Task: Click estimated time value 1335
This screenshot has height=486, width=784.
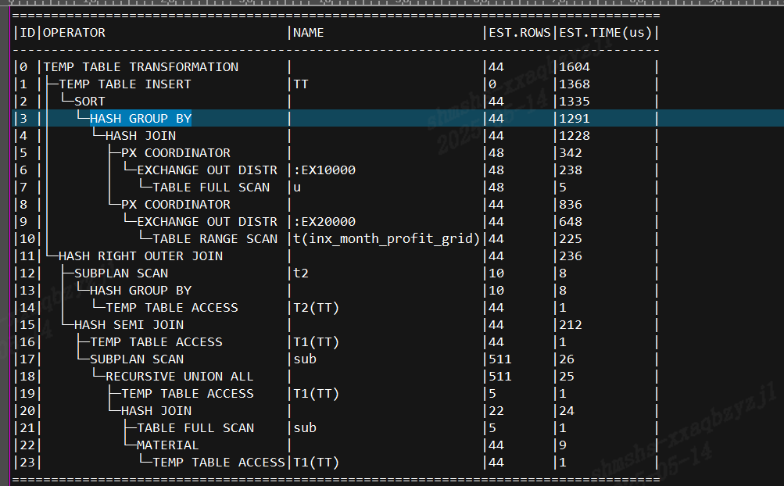Action: point(575,101)
